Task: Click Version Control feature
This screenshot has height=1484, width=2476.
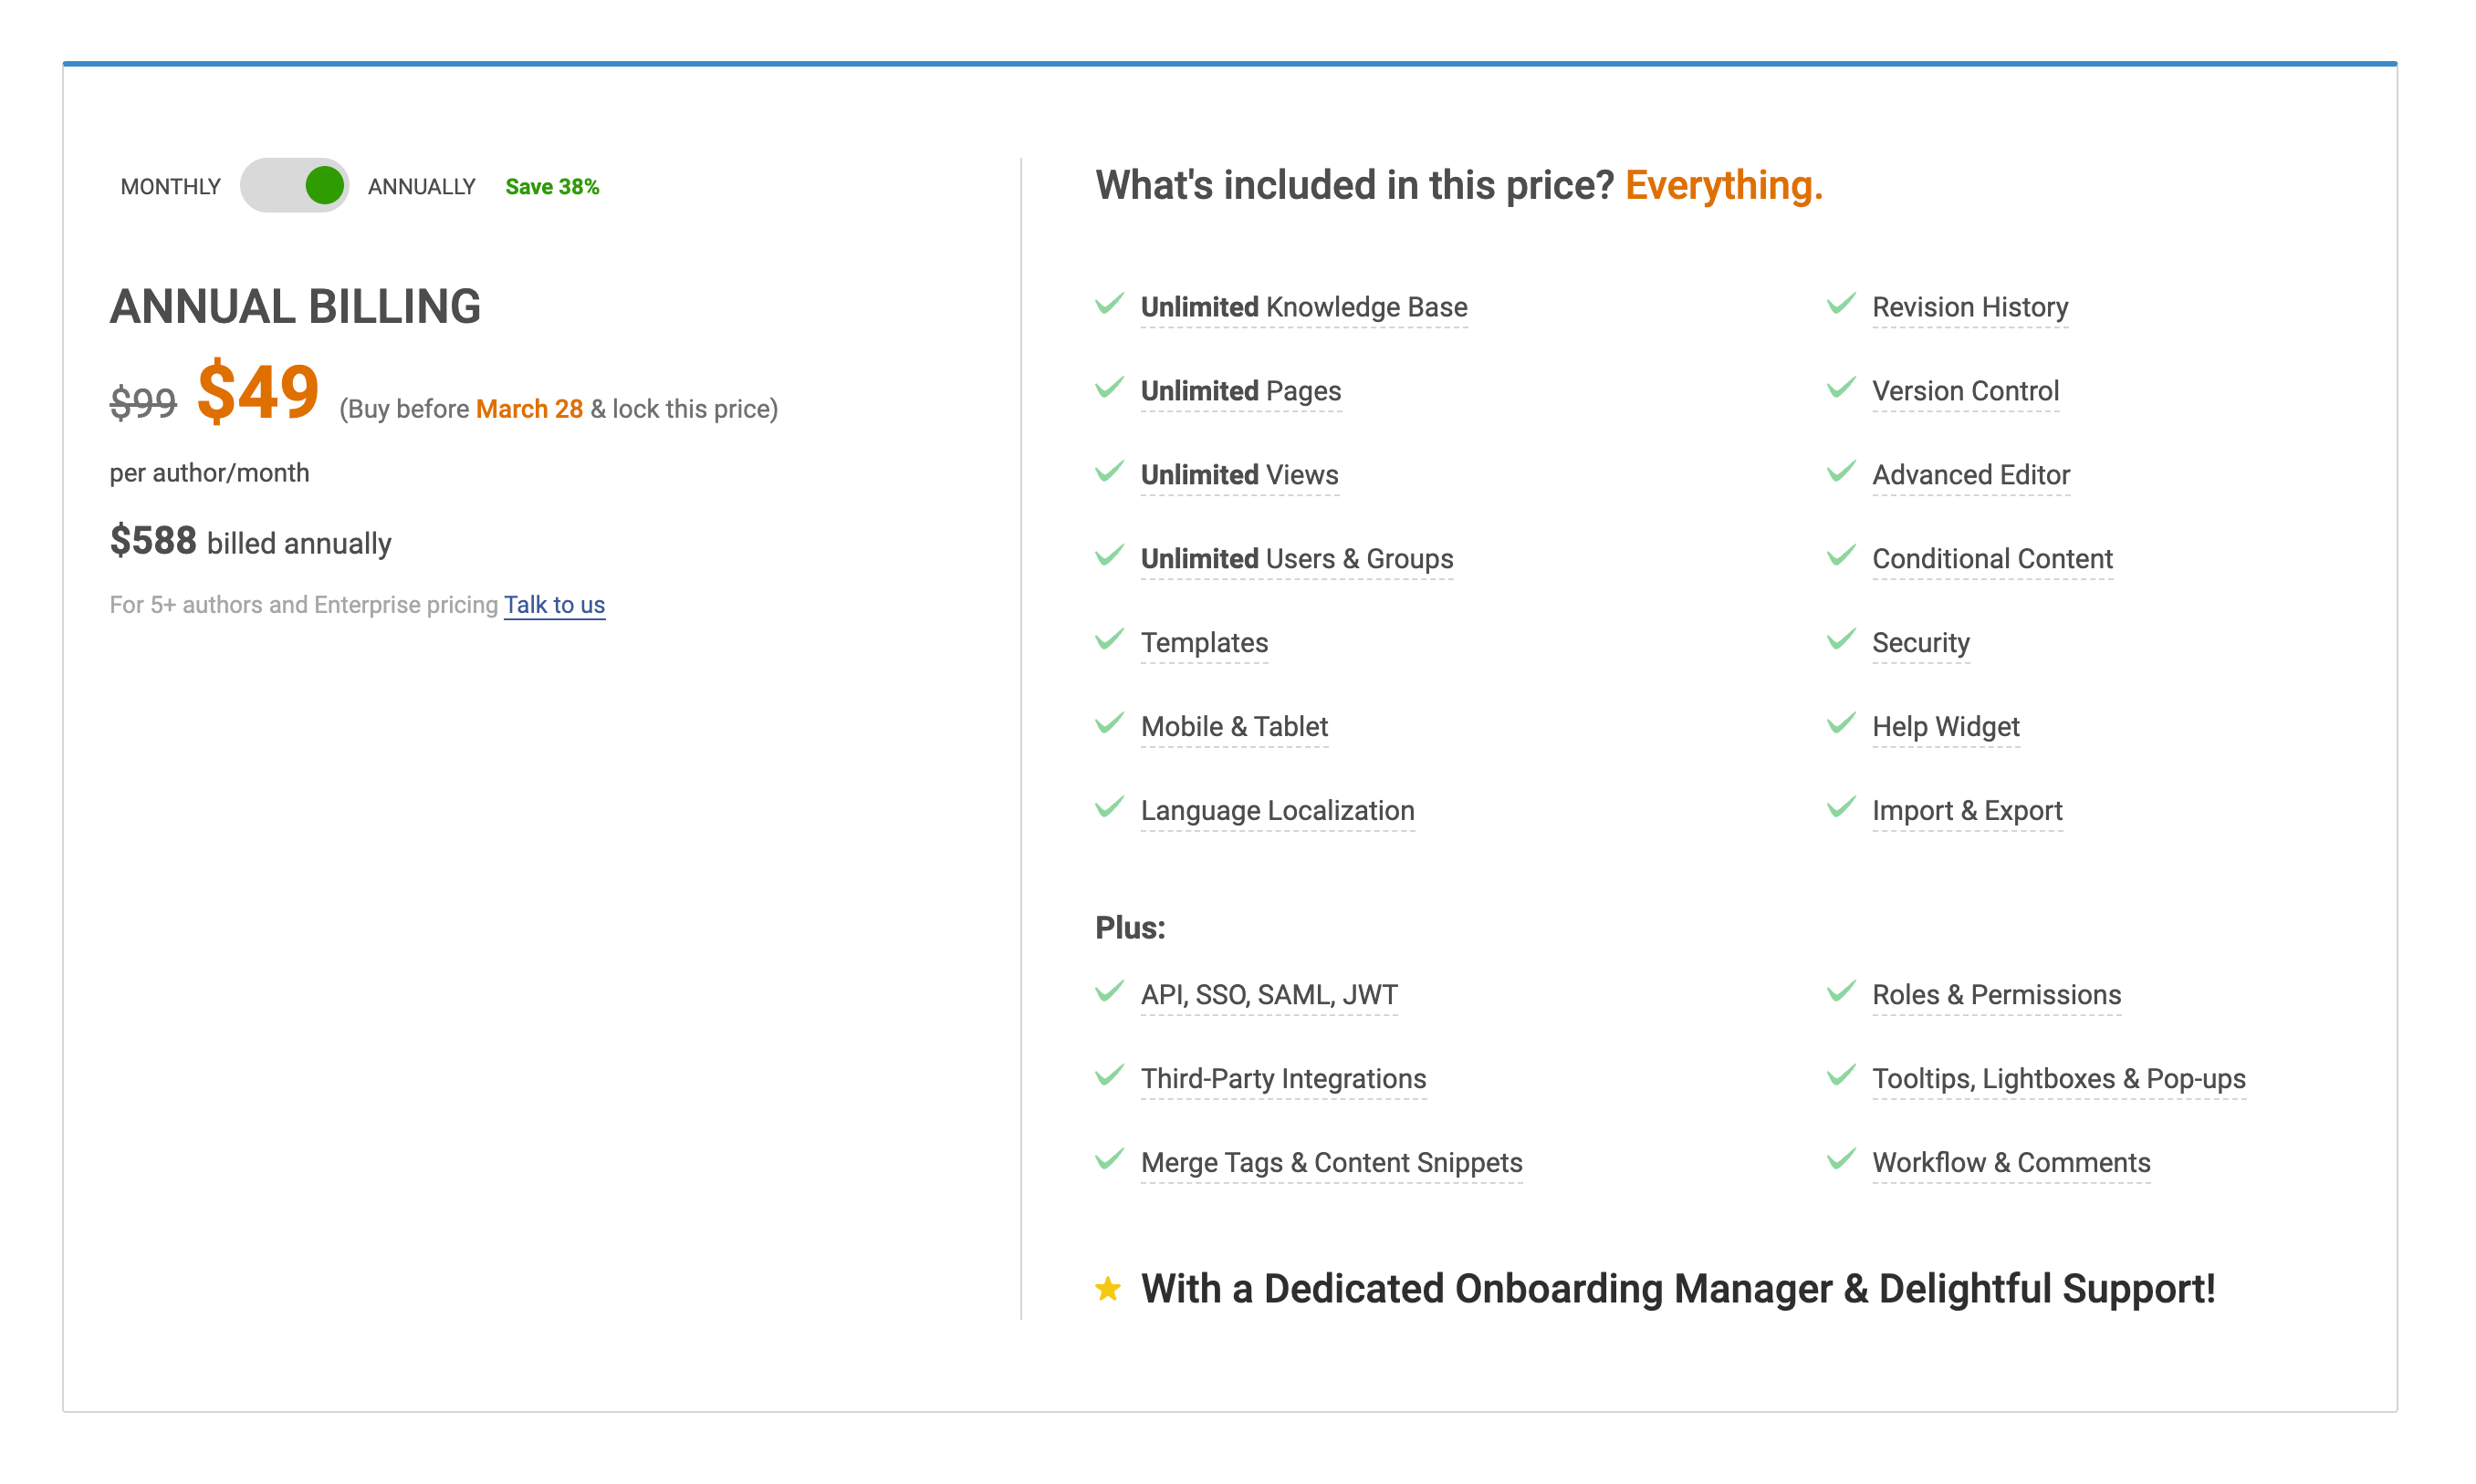Action: (x=1966, y=391)
